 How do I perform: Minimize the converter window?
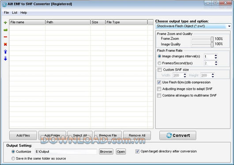tap(208, 3)
